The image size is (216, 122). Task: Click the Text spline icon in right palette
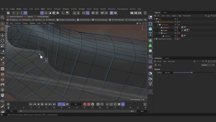[x=150, y=34]
